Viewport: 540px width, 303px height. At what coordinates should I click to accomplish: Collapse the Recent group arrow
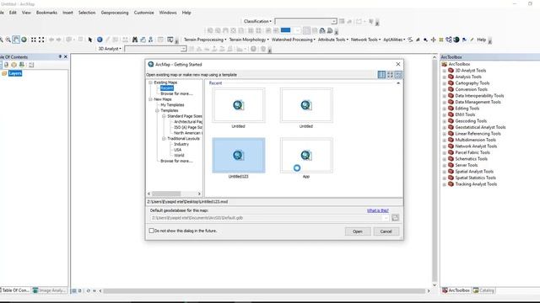(x=398, y=83)
